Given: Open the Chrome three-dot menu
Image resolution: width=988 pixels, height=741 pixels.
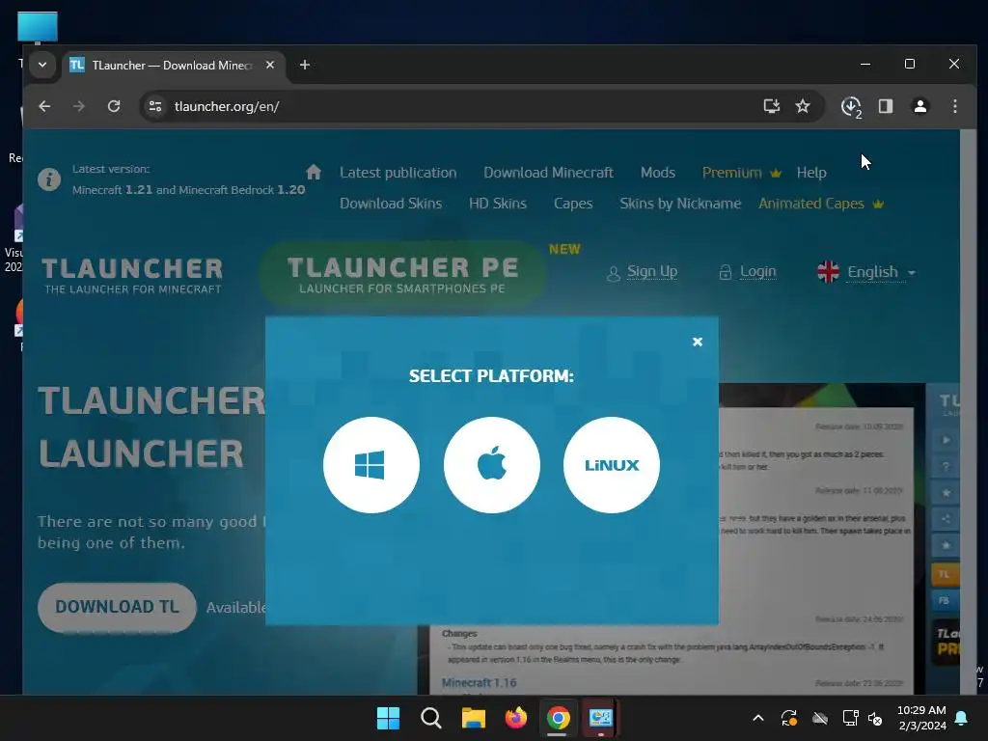Looking at the screenshot, I should [954, 106].
